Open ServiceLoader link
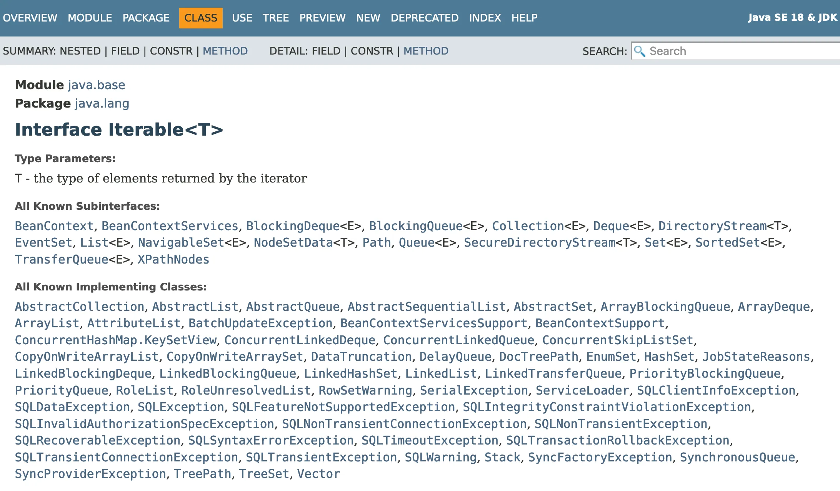This screenshot has width=840, height=491. point(582,390)
